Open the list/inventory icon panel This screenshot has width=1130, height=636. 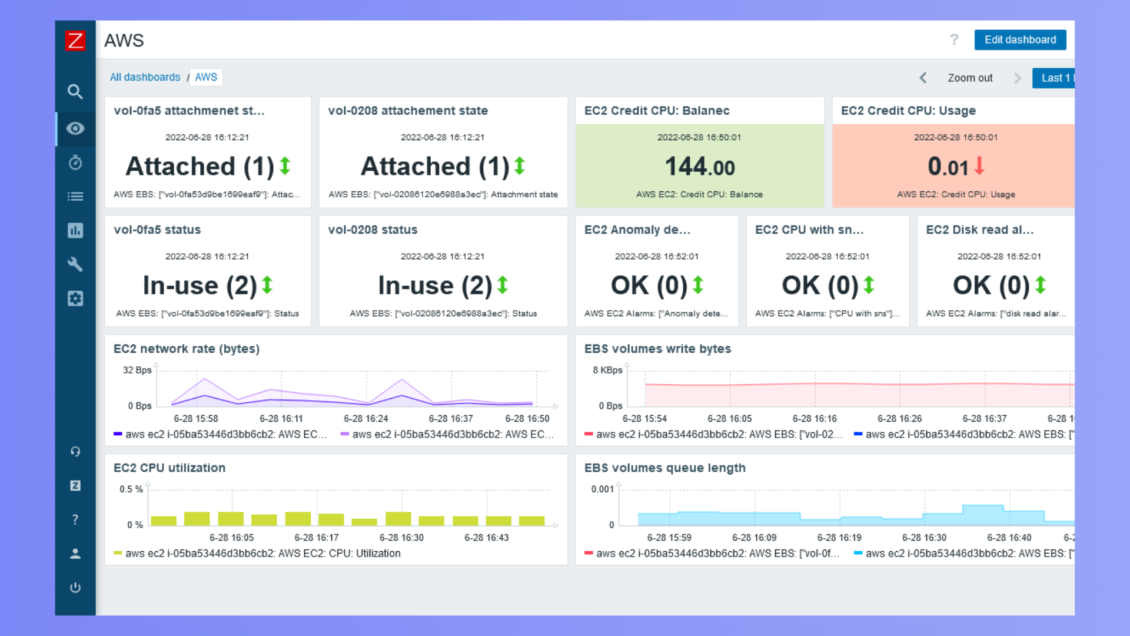coord(75,196)
